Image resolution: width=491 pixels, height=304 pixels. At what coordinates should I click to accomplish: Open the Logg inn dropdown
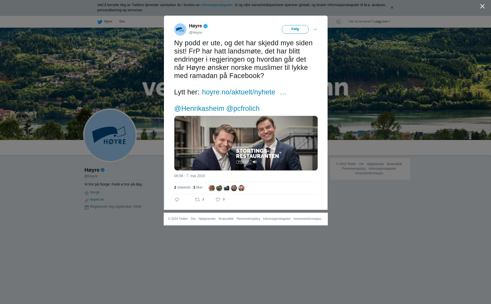382,21
